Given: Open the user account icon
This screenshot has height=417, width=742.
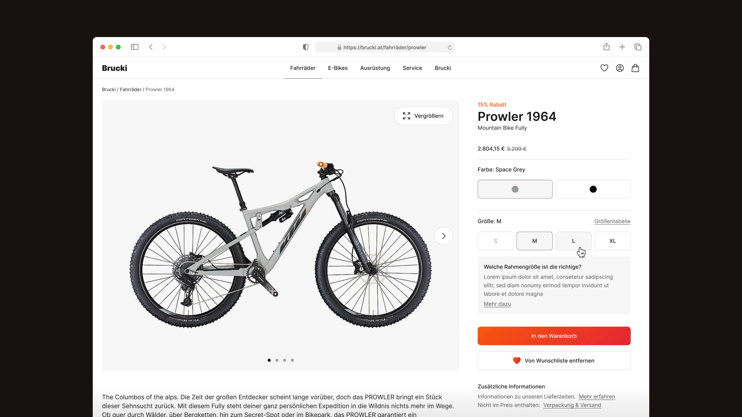Looking at the screenshot, I should pos(620,68).
